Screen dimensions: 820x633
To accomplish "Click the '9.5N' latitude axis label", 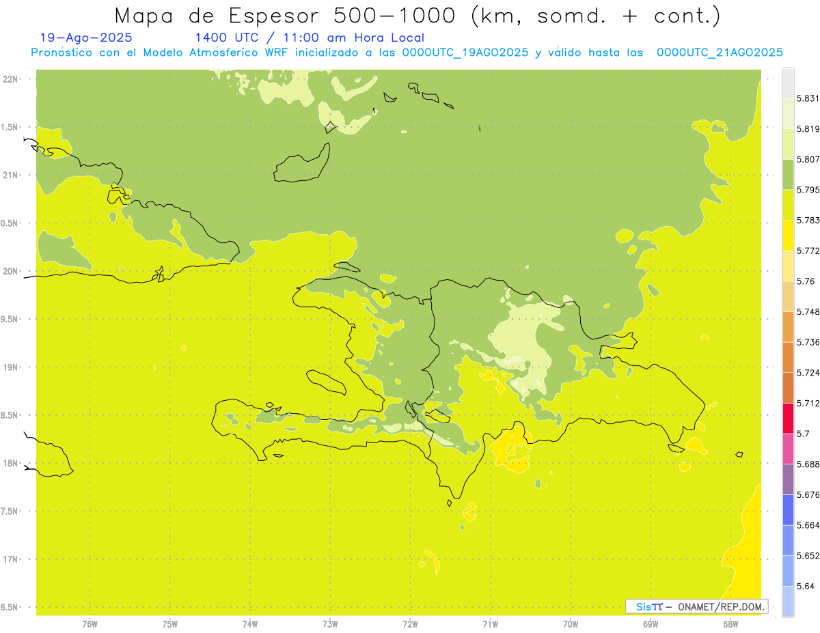I will click(10, 319).
